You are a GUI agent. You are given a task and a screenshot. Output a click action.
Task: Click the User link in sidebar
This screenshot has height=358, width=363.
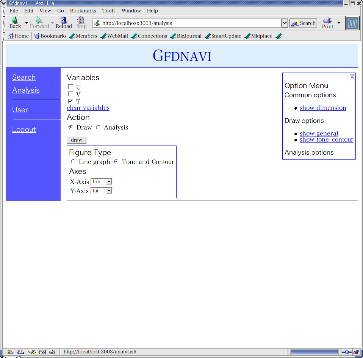[20, 110]
